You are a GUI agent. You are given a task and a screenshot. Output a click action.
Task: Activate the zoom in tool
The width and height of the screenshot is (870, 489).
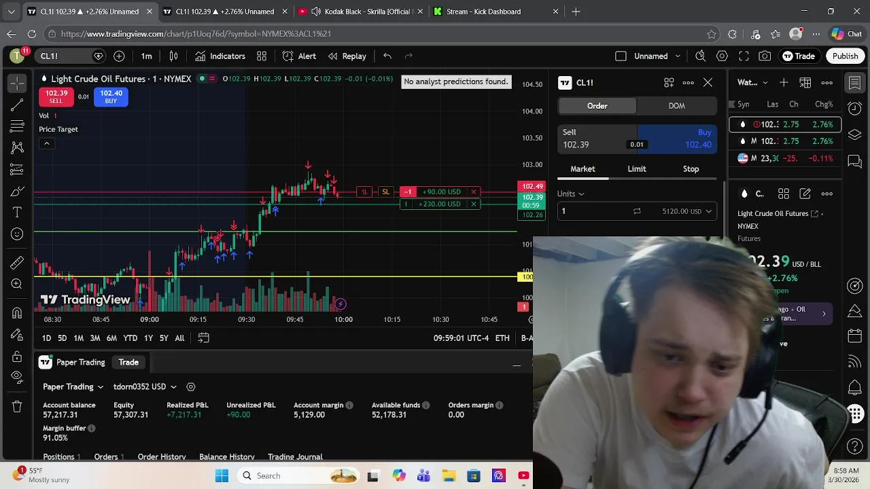point(17,284)
